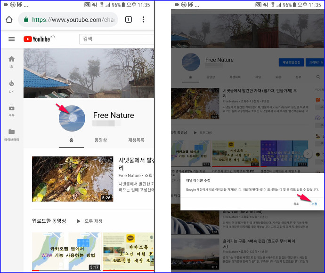Open 인기 trending in the sidebar
The image size is (325, 273).
pyautogui.click(x=12, y=86)
